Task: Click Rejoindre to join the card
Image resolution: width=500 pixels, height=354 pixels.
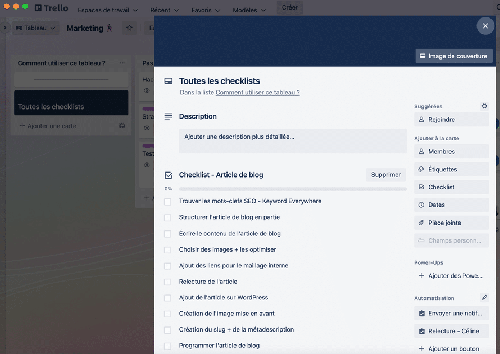Action: tap(451, 120)
